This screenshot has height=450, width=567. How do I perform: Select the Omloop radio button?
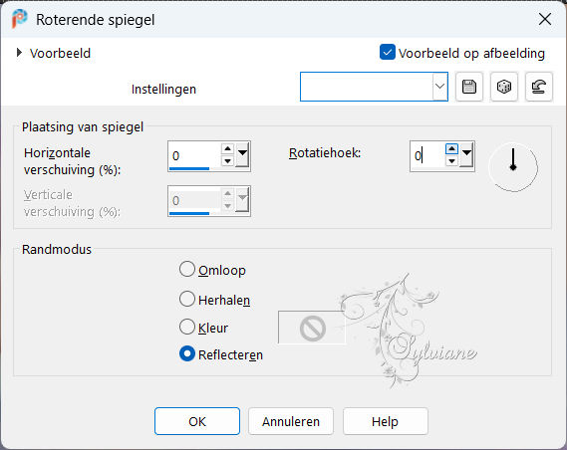(x=187, y=270)
